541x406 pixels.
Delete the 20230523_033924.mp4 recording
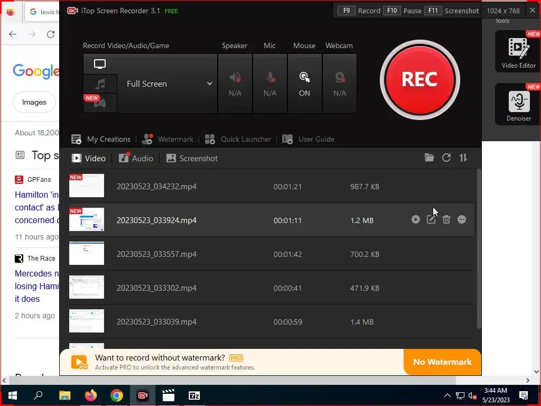coord(446,219)
